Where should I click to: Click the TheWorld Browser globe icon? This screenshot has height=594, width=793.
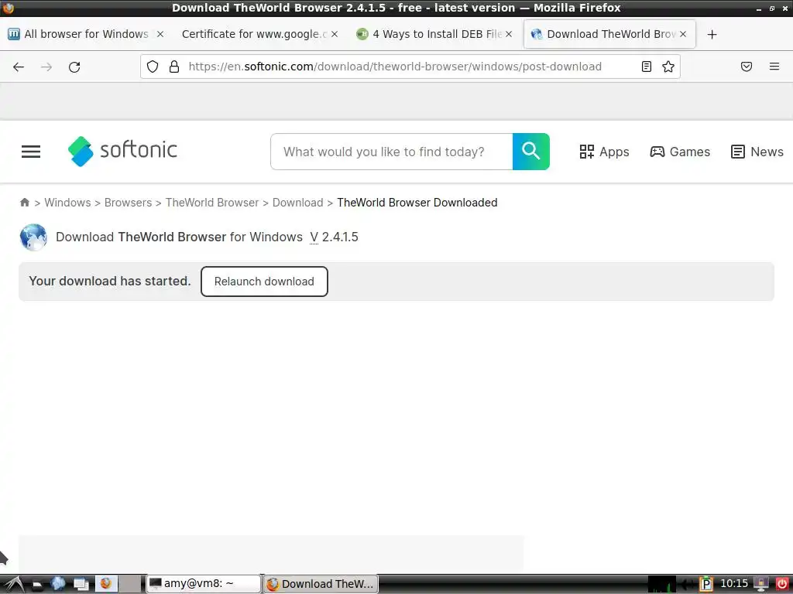pyautogui.click(x=33, y=237)
